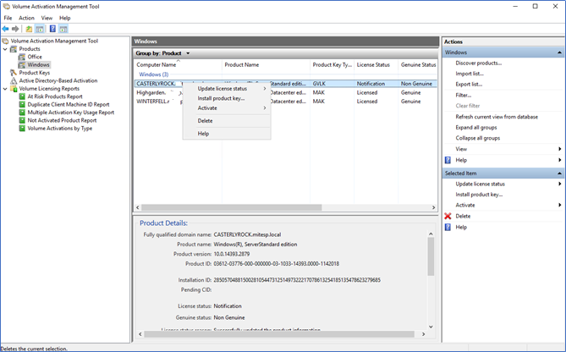Select Windows node in the tree

[38, 65]
